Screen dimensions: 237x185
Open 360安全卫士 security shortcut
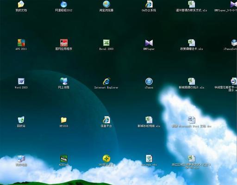tap(106, 159)
